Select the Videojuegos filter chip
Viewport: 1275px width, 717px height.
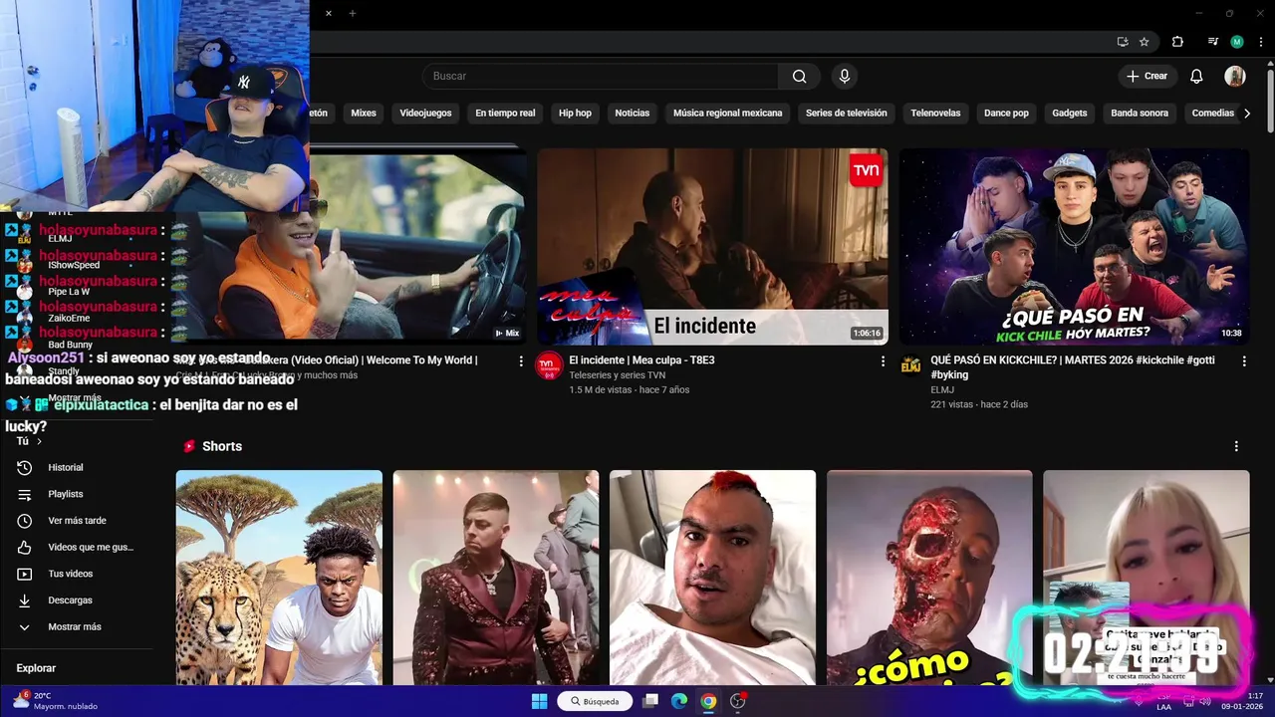425,113
